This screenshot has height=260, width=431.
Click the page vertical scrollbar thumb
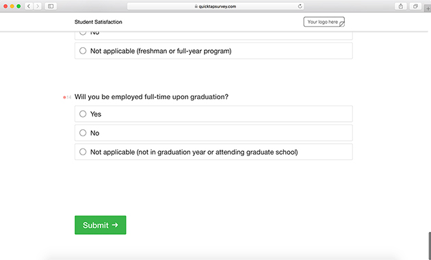pos(430,246)
